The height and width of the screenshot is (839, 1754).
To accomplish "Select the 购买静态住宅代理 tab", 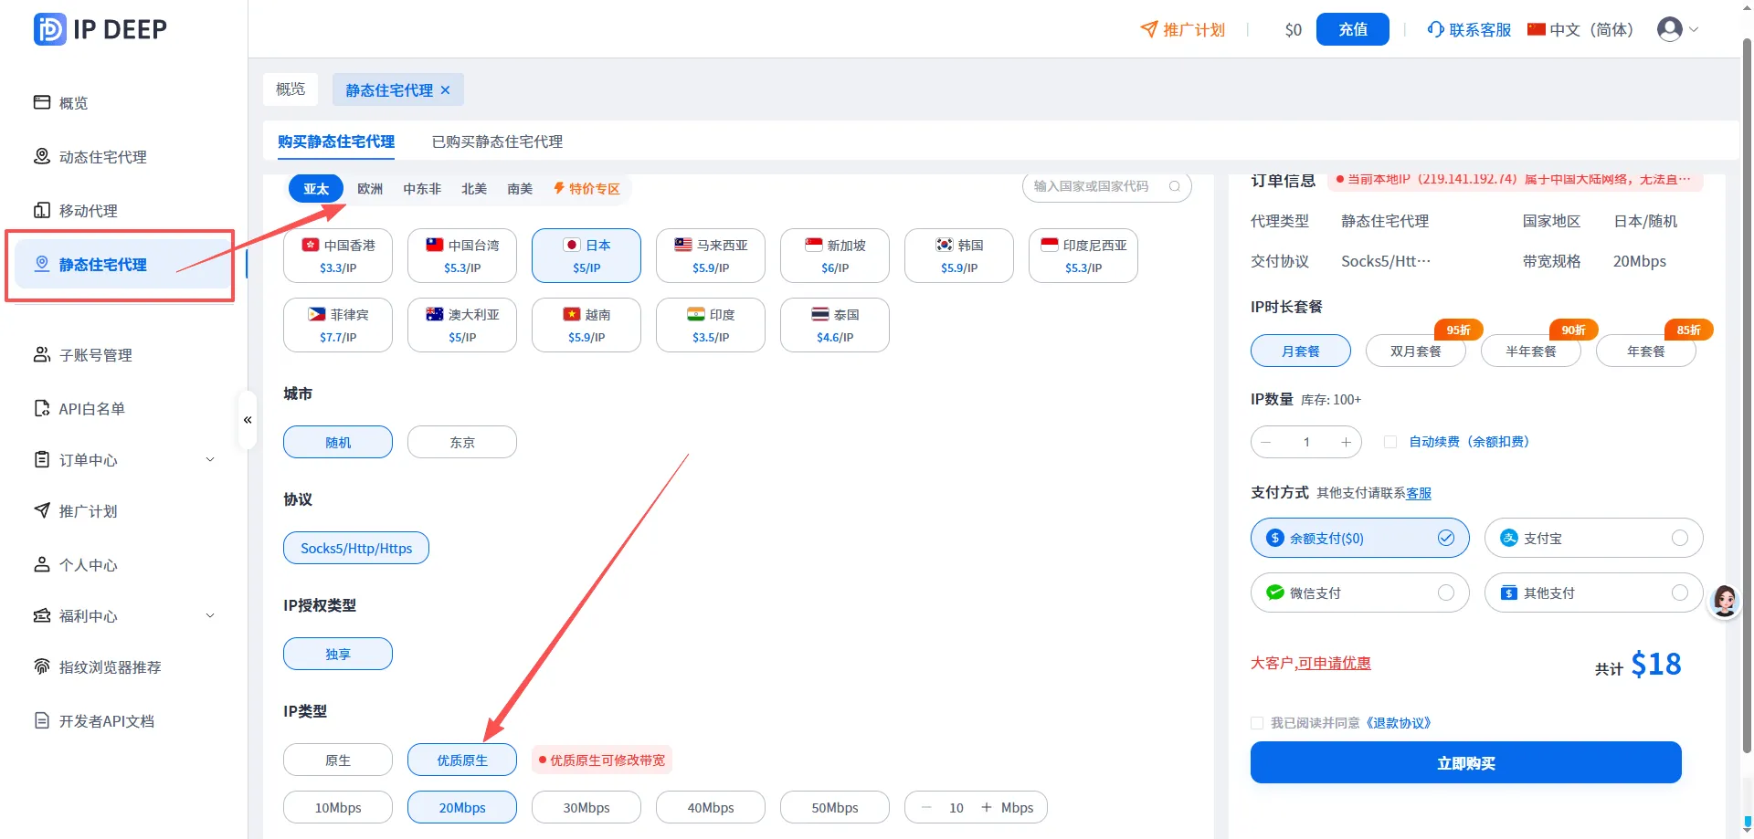I will [x=336, y=142].
